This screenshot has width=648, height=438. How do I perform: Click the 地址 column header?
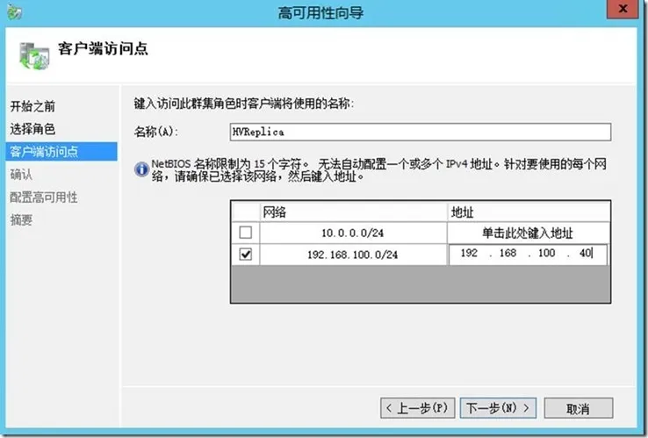click(529, 212)
